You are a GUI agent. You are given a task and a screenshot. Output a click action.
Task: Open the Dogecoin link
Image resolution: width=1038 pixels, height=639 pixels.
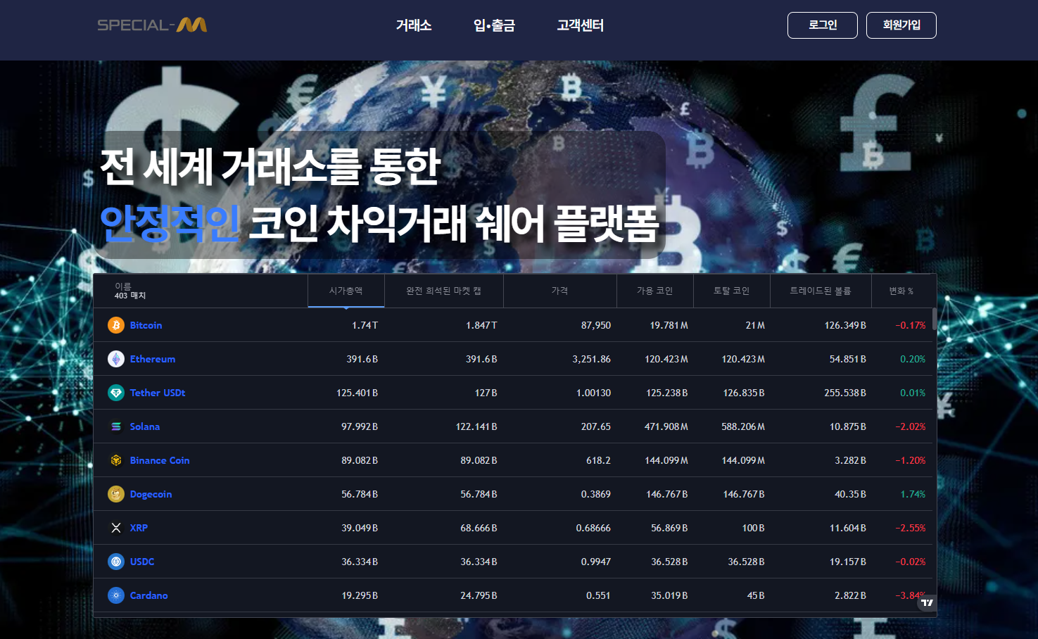[151, 494]
